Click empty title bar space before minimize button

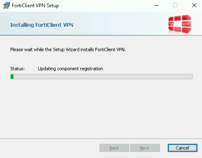[103, 6]
